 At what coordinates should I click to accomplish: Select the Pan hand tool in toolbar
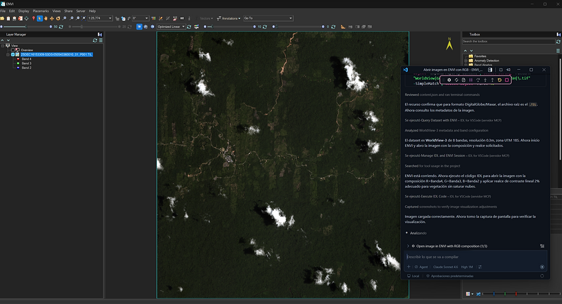[x=45, y=18]
